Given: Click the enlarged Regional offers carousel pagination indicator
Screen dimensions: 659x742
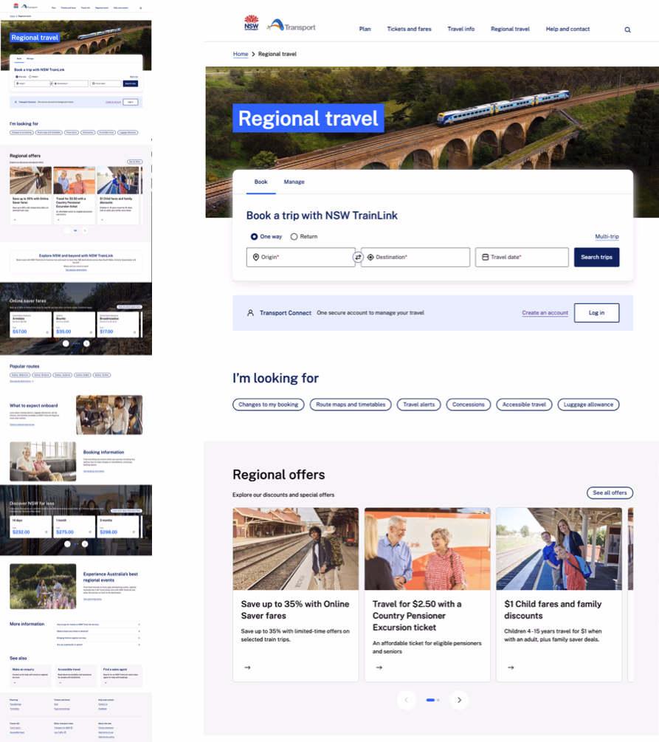Looking at the screenshot, I should [x=433, y=700].
